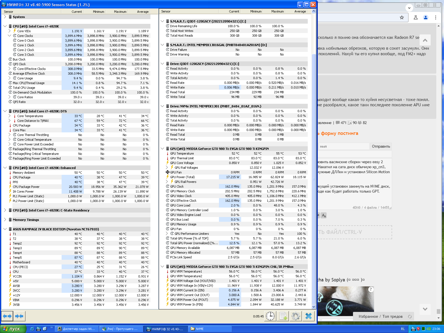Collapse the ASUS RAMPAGE IV BLACK EDITION group
The width and height of the screenshot is (444, 333).
tap(5, 229)
